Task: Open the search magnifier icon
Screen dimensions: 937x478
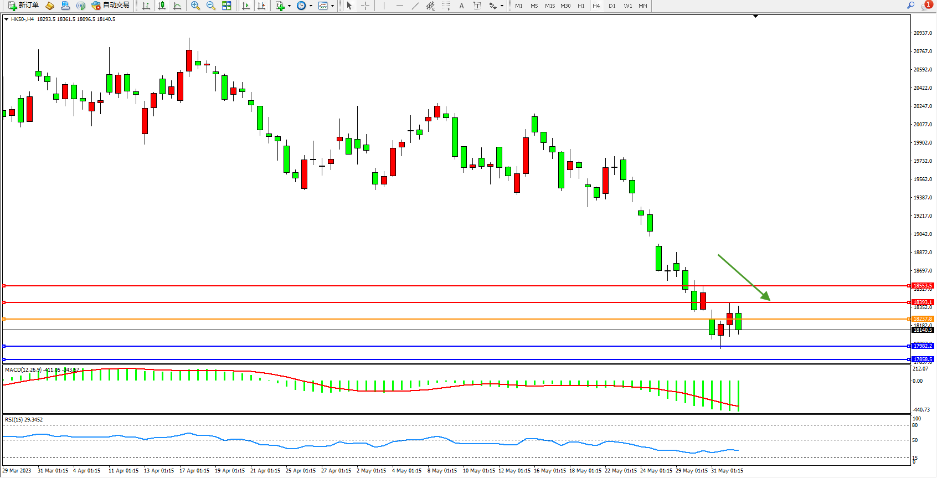Action: (x=910, y=6)
